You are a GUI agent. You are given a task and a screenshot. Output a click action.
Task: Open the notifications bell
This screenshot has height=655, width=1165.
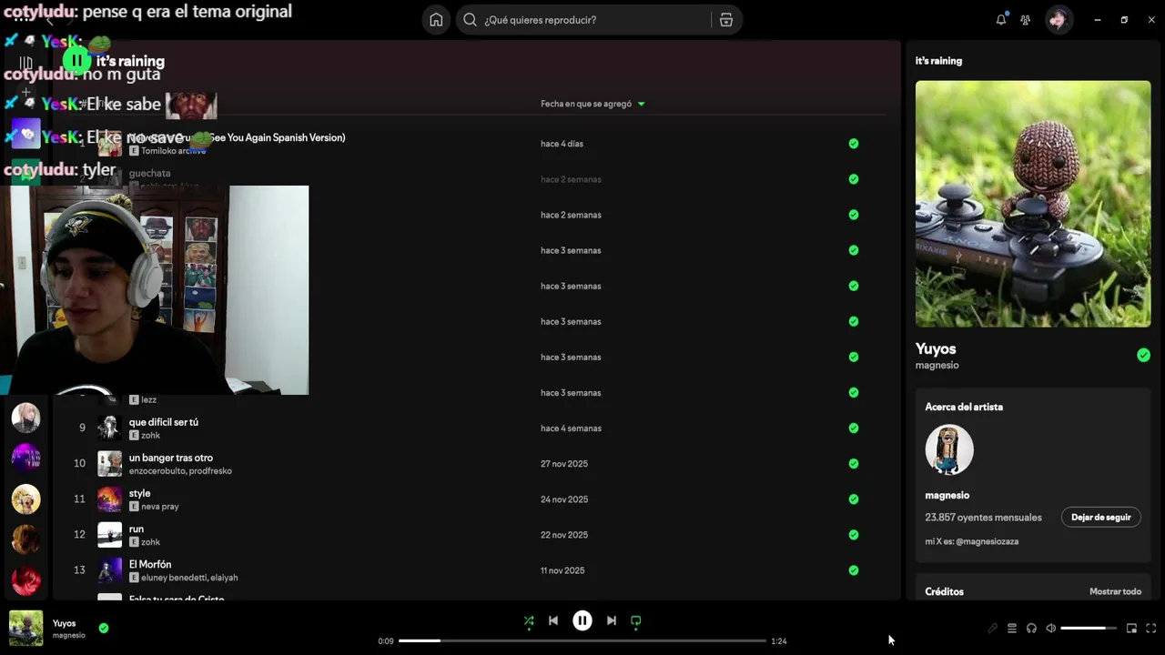(1001, 20)
